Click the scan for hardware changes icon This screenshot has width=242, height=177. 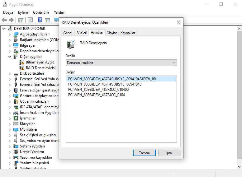tap(57, 20)
